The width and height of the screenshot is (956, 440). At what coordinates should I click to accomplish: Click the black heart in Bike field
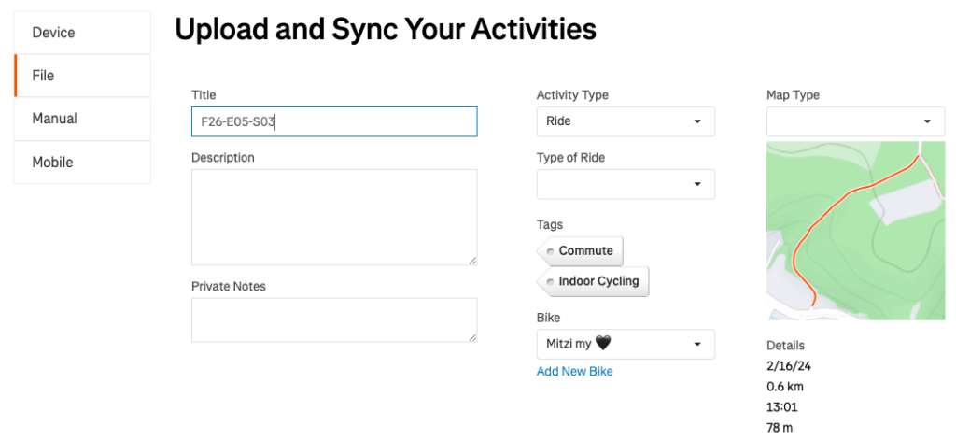click(602, 344)
